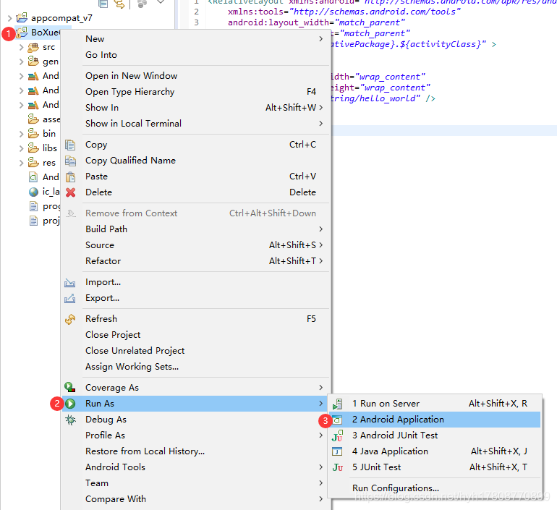Select 1 Run on Server
Image resolution: width=557 pixels, height=510 pixels.
click(435, 404)
